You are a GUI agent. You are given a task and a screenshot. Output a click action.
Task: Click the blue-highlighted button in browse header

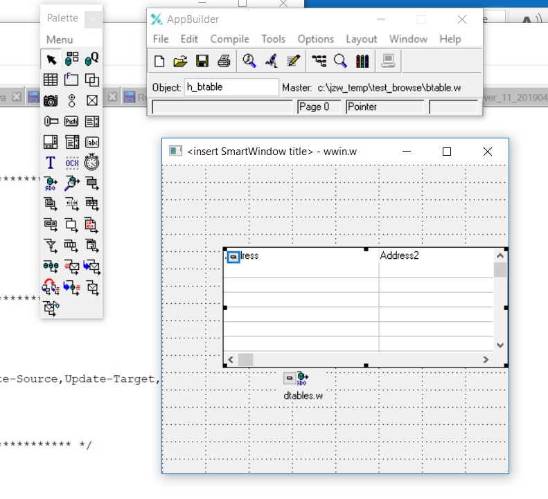233,257
